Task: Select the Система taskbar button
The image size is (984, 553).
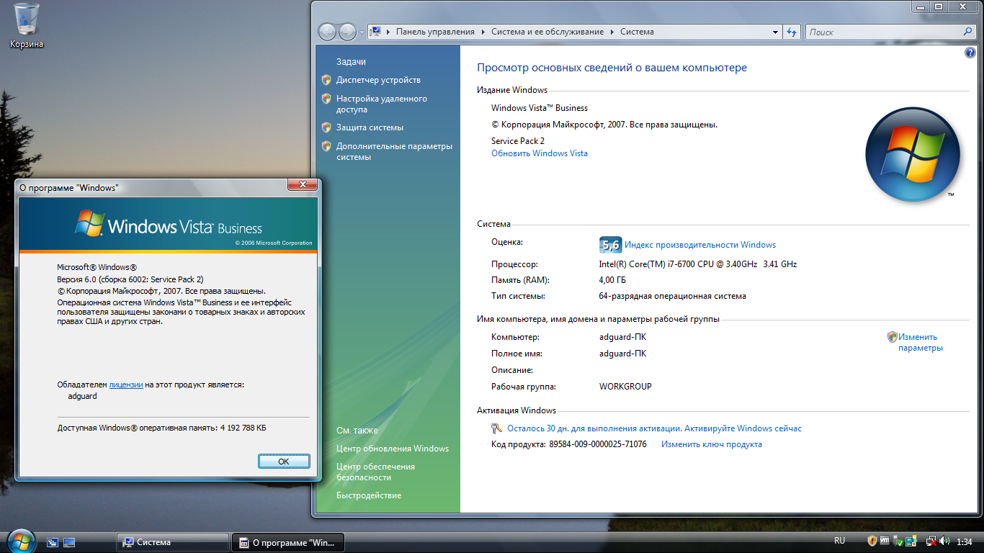Action: click(x=172, y=542)
